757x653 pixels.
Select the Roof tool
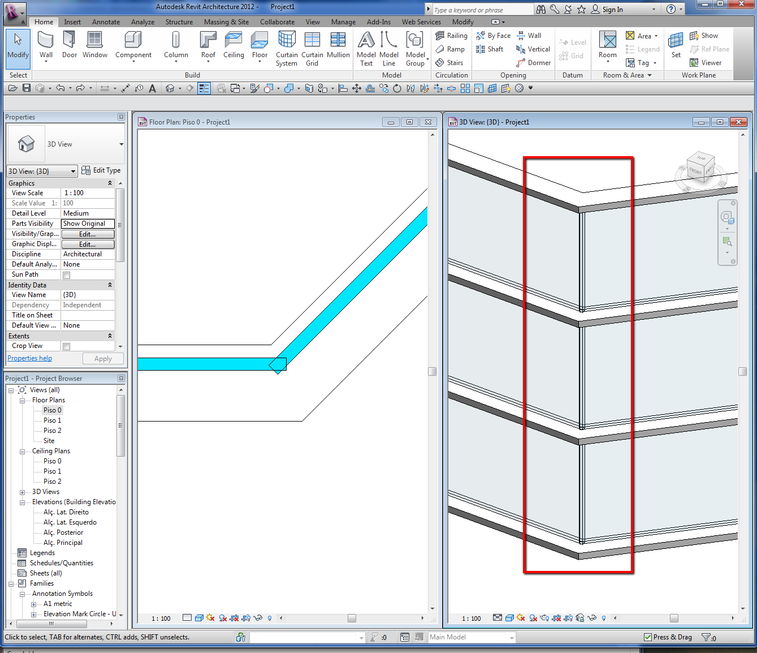pyautogui.click(x=208, y=46)
